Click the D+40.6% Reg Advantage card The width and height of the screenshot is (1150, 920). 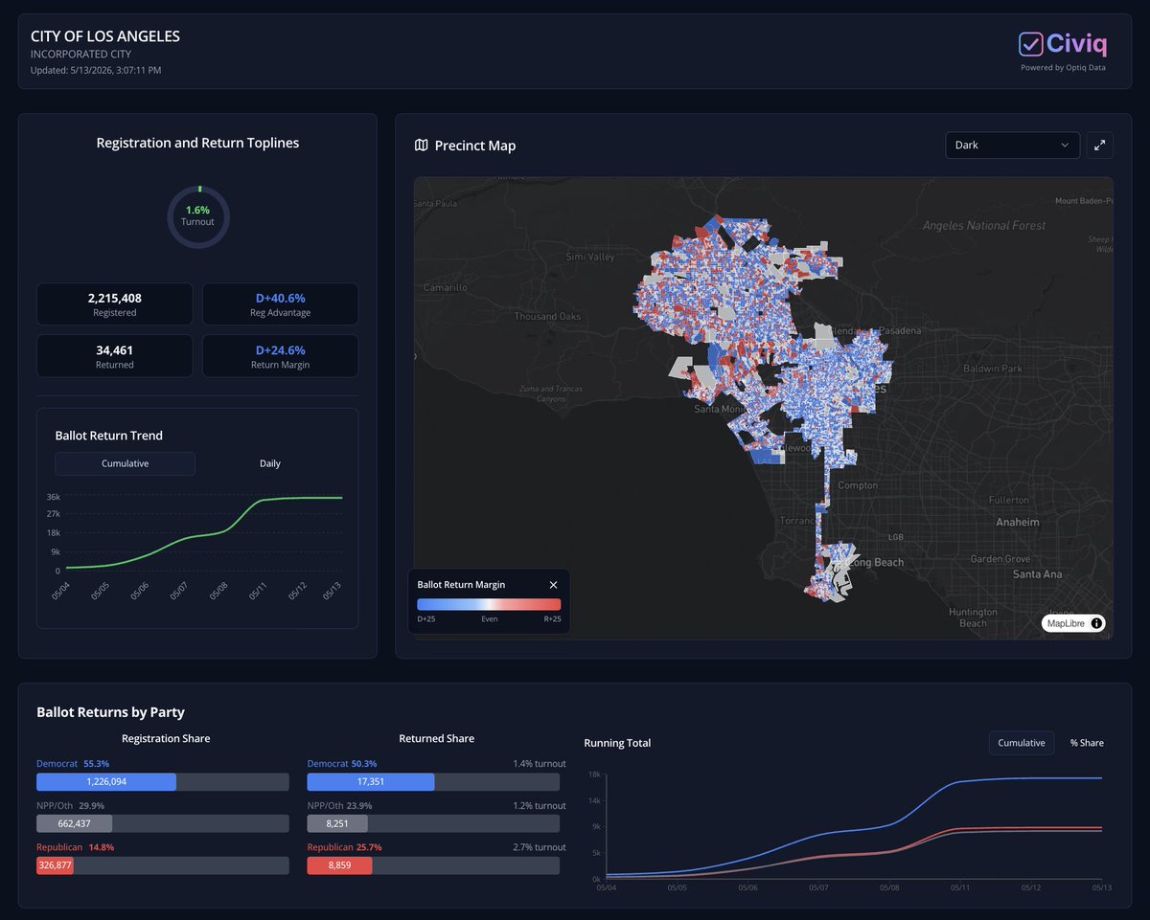[x=281, y=303]
